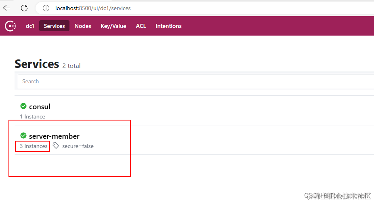The width and height of the screenshot is (374, 203).
Task: Open the Intentions tab
Action: click(168, 26)
